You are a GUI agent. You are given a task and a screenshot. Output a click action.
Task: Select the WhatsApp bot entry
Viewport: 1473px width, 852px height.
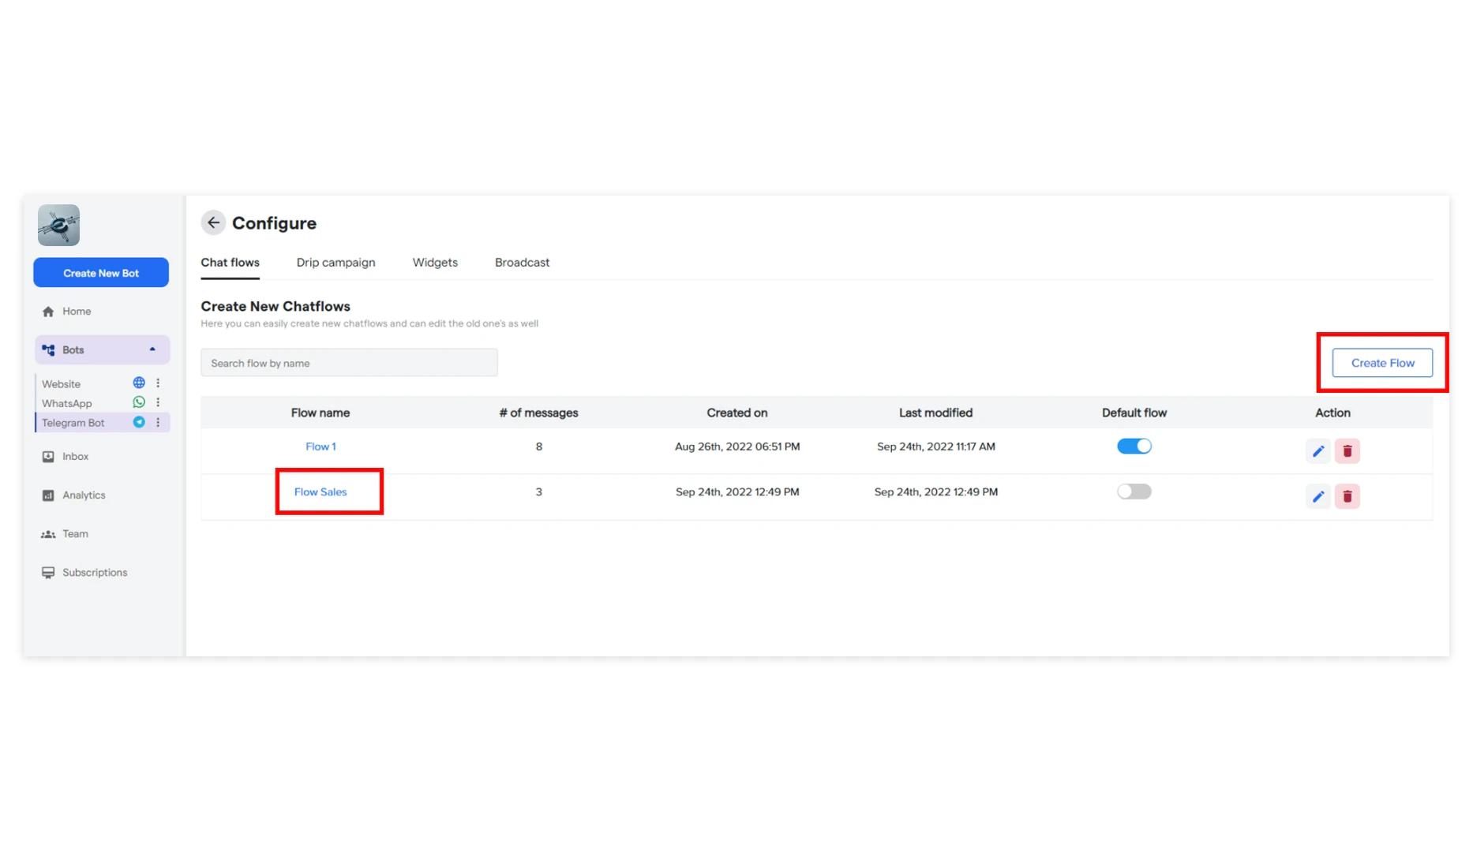click(x=66, y=403)
